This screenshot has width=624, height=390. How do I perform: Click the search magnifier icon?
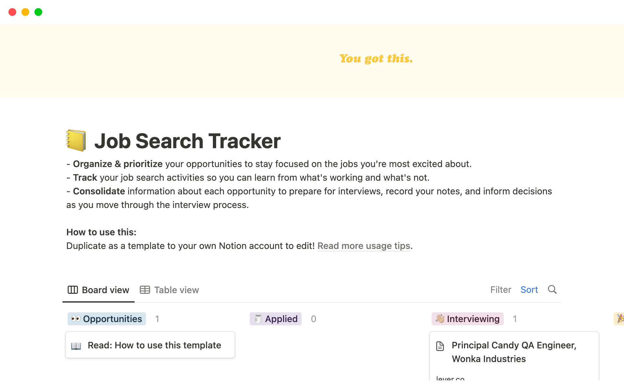tap(552, 290)
